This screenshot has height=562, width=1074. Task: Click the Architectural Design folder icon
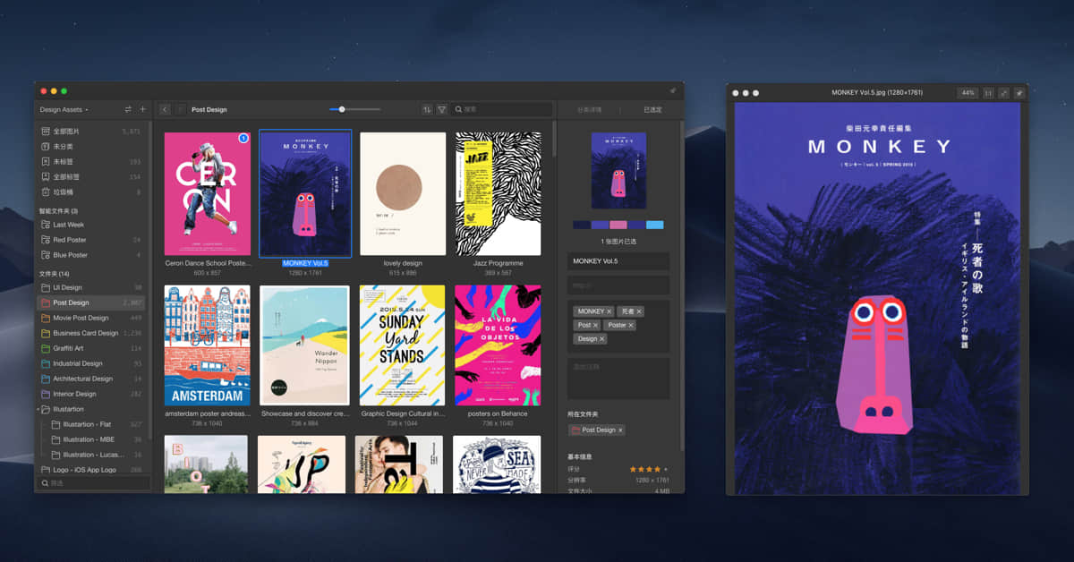46,379
